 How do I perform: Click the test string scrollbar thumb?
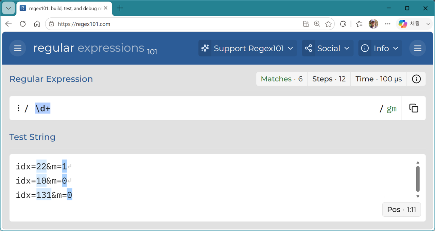coord(418,179)
